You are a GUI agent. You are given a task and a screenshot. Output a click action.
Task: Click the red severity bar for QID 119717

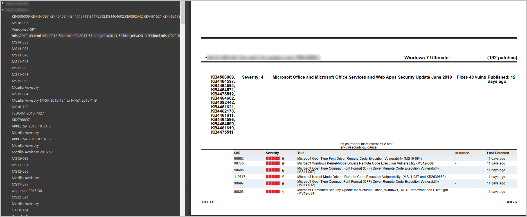coord(273,177)
